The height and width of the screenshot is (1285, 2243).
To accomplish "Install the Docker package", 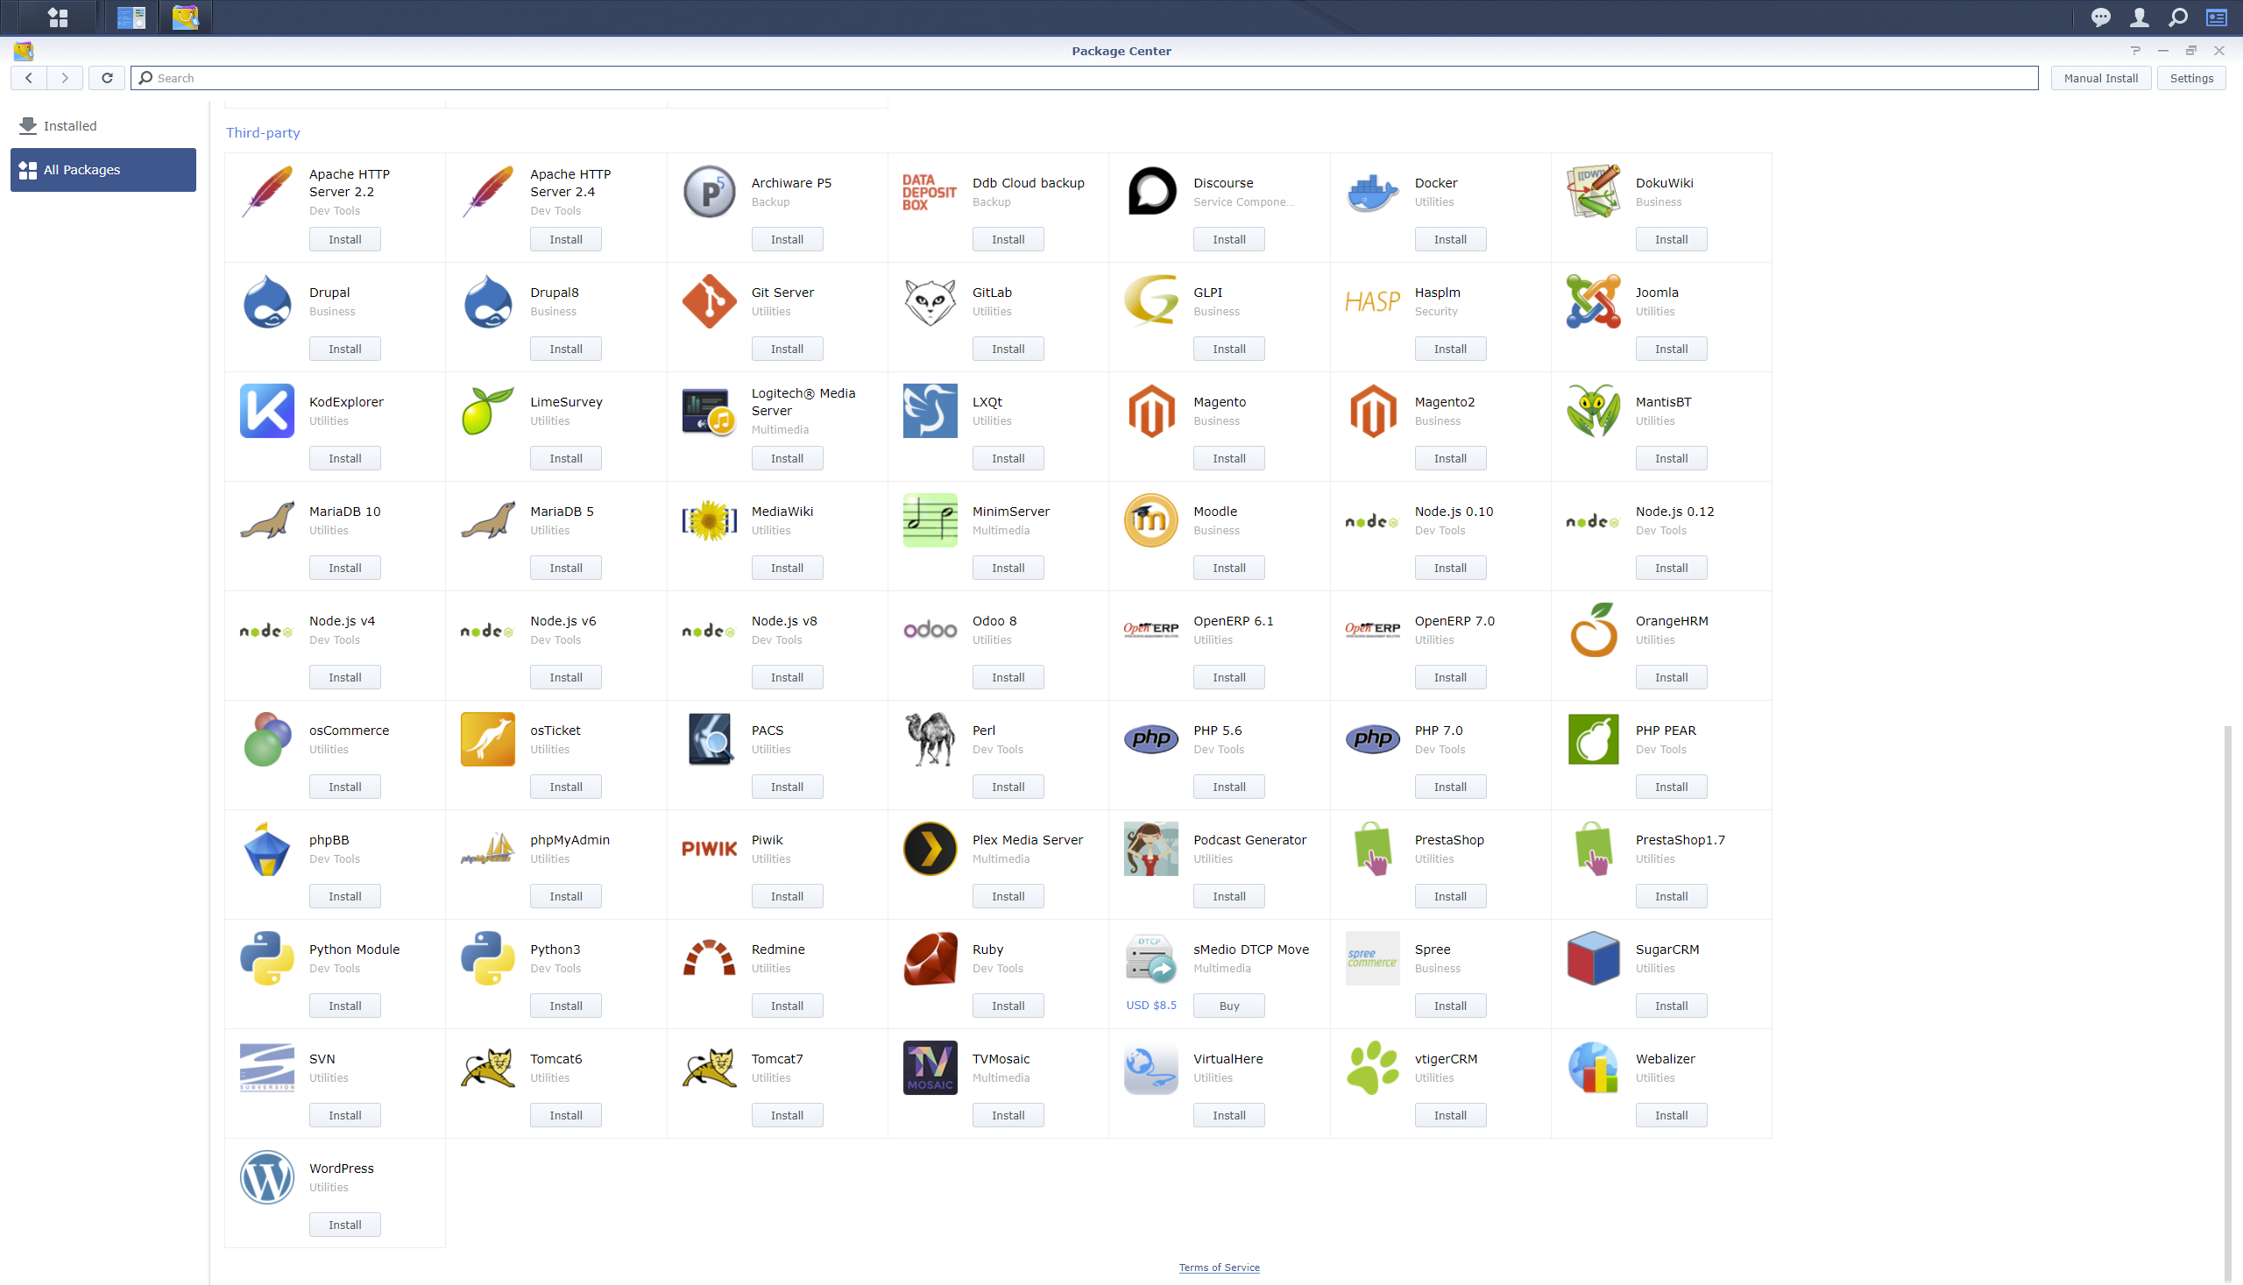I will (x=1449, y=239).
